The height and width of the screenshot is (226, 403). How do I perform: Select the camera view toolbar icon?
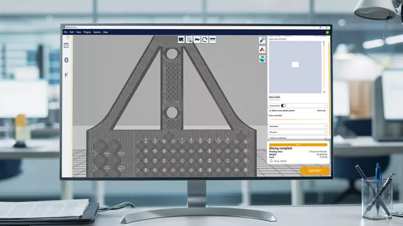pos(197,40)
